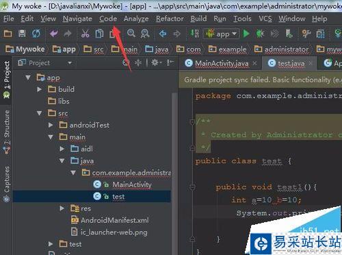Close the MainActivity.java tab
Viewport: 342px width, 255px height.
pos(254,63)
